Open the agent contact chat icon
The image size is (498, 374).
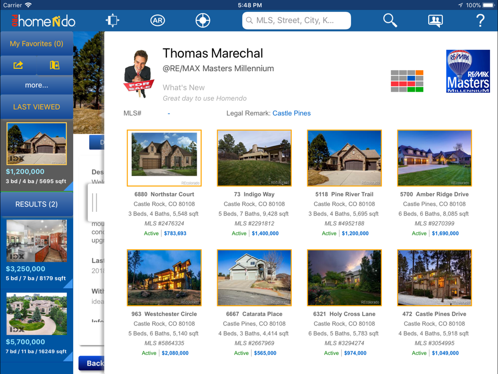(x=435, y=20)
